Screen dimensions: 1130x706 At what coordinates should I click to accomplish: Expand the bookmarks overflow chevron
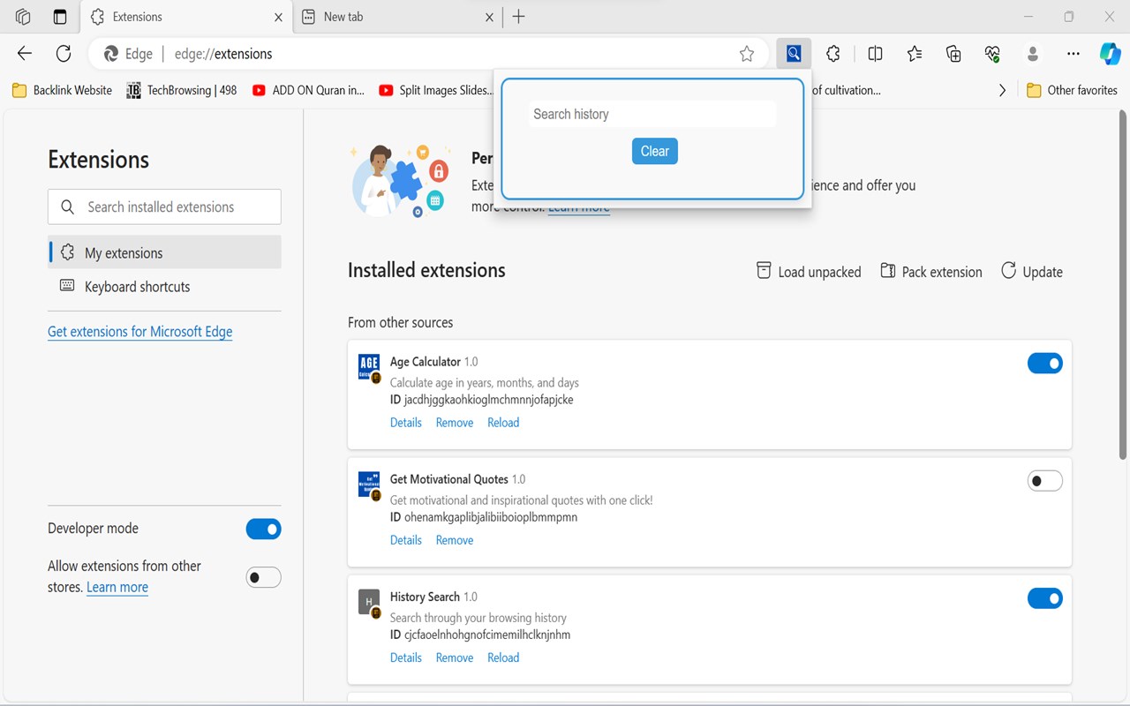point(1002,90)
